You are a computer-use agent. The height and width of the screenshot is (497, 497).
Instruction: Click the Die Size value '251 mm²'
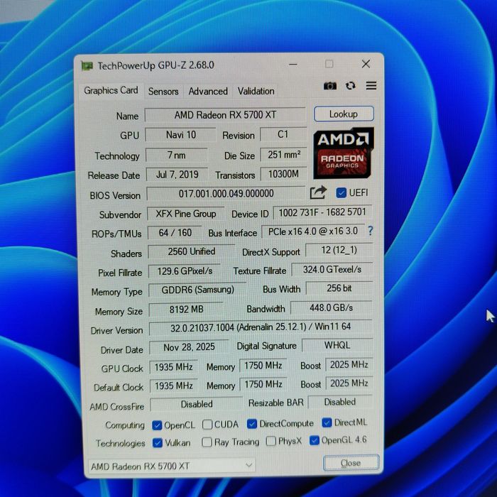(284, 155)
